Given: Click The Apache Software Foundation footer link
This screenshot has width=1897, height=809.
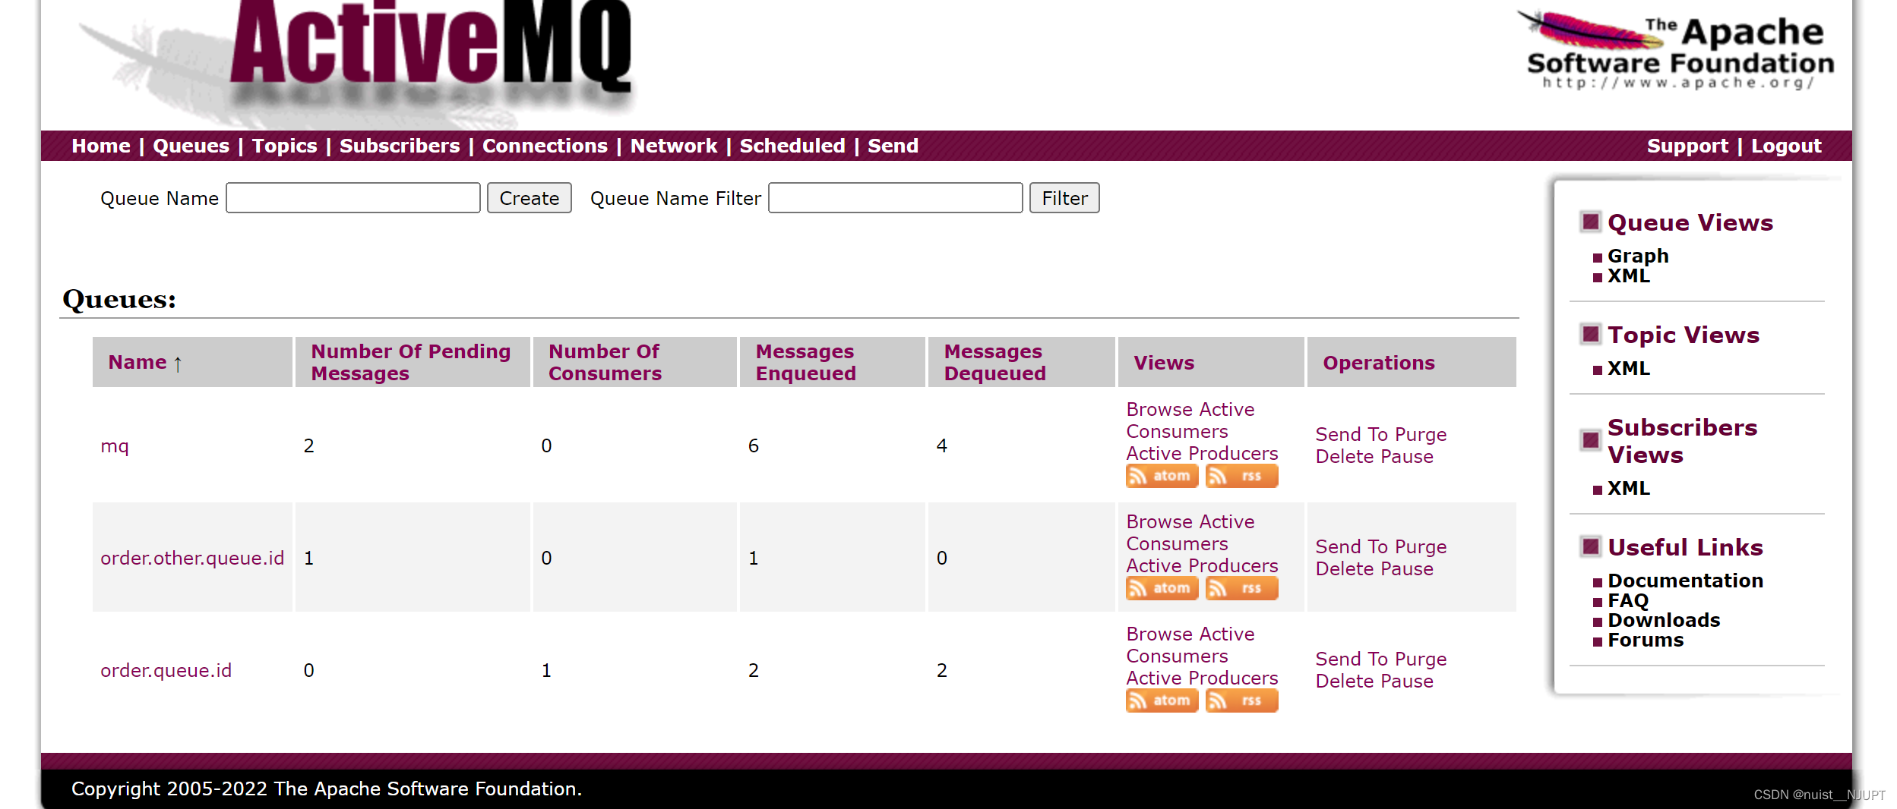Looking at the screenshot, I should tap(426, 789).
